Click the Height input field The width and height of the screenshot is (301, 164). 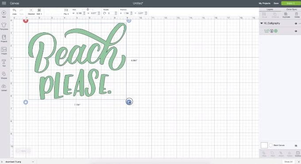click(94, 13)
